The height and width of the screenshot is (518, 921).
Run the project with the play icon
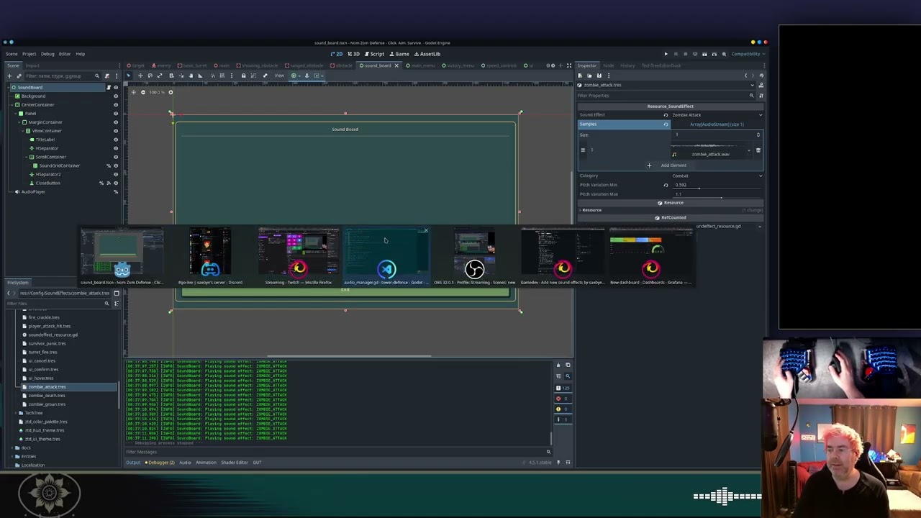666,54
